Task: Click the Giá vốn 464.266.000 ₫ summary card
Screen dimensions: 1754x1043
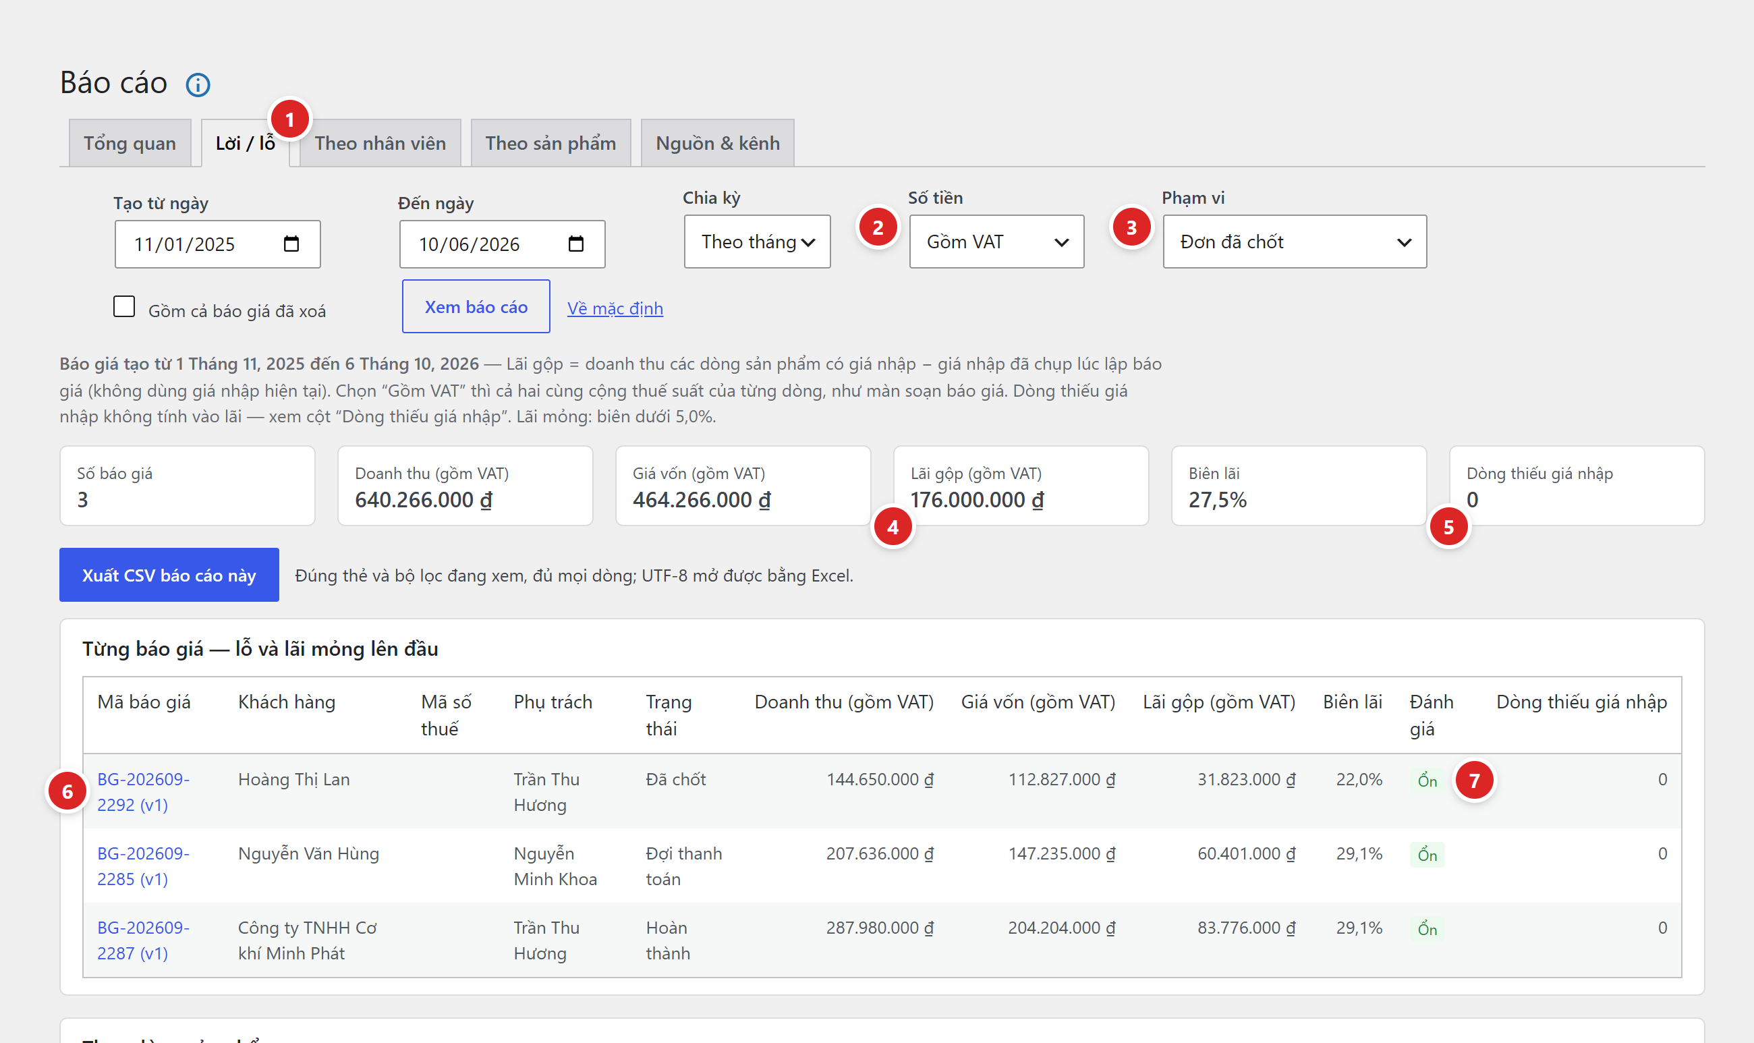Action: click(x=743, y=486)
